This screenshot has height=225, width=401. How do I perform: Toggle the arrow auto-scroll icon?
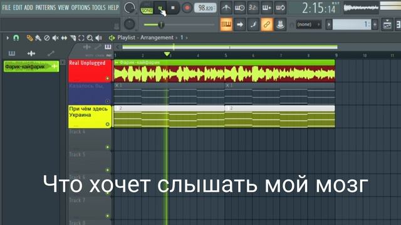click(x=239, y=24)
